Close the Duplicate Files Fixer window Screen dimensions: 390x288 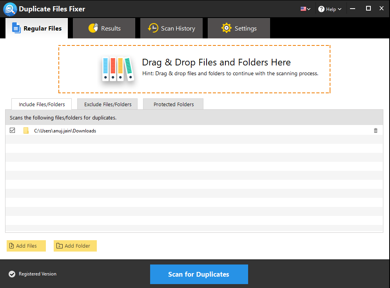coord(381,9)
